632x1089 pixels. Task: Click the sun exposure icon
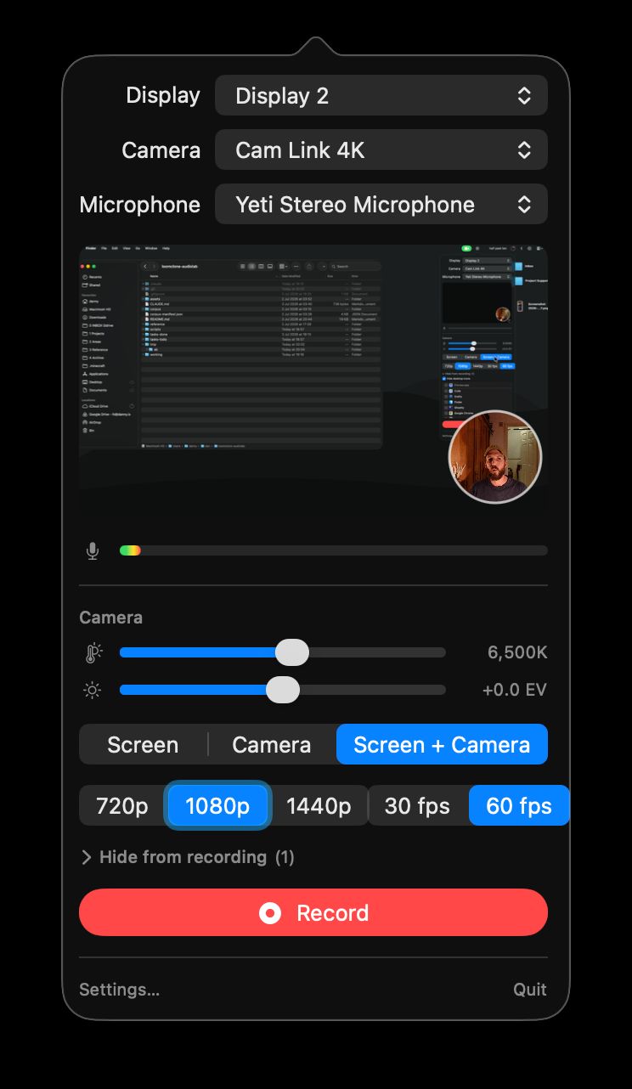[93, 690]
